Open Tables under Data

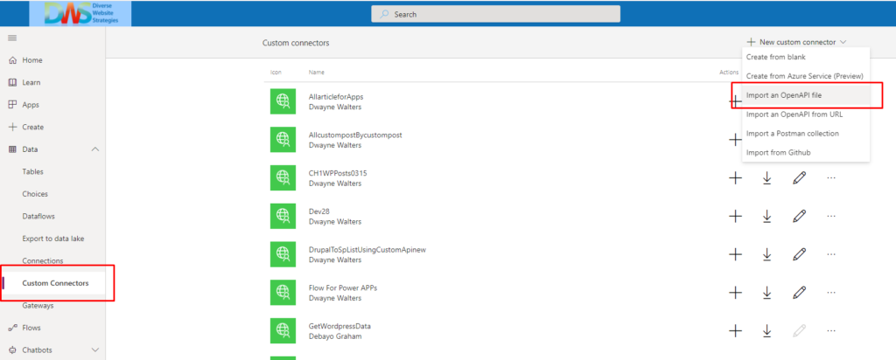pyautogui.click(x=32, y=172)
